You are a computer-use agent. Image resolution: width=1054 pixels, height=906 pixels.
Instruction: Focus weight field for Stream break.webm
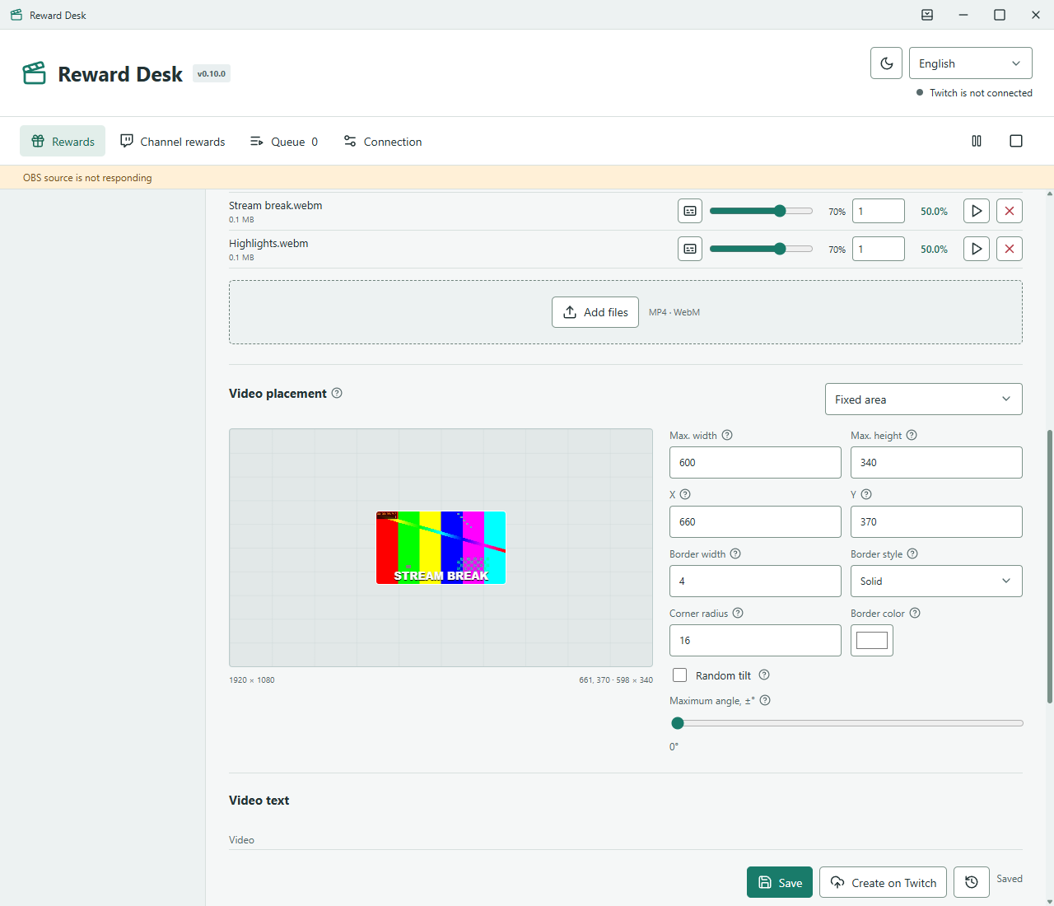pyautogui.click(x=879, y=211)
